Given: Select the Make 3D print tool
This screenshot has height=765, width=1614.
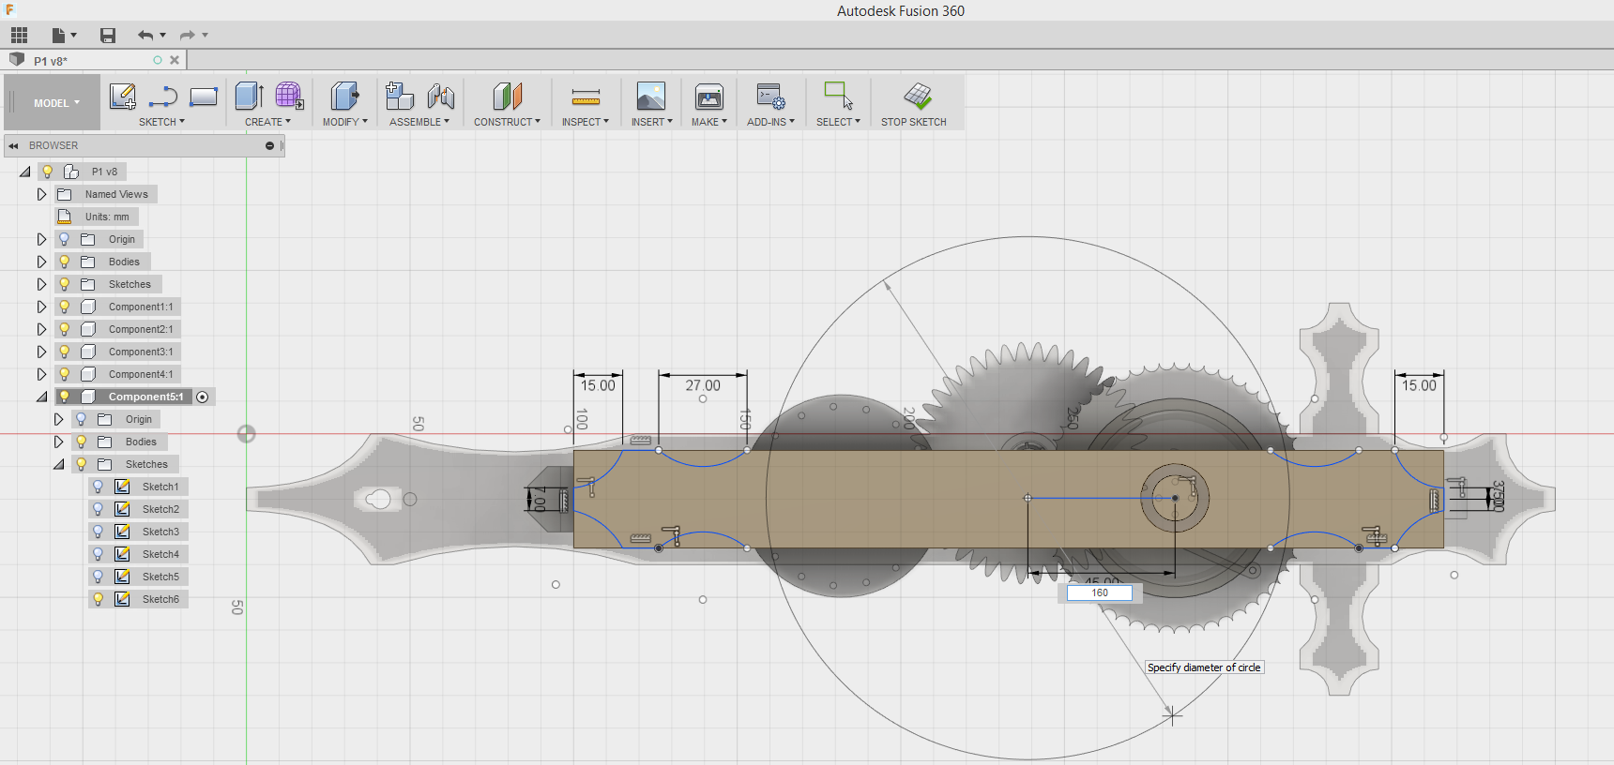Looking at the screenshot, I should (x=709, y=96).
